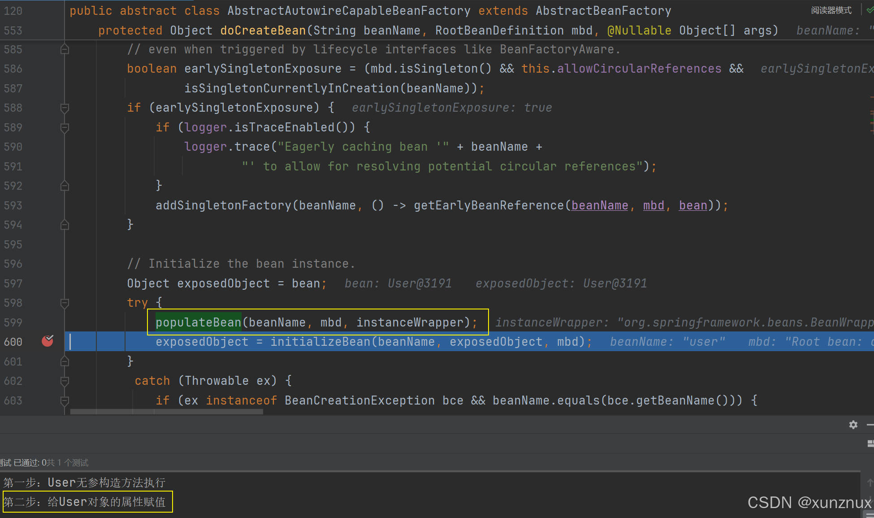Click the underlined beanName parameter on line 593

[x=600, y=205]
